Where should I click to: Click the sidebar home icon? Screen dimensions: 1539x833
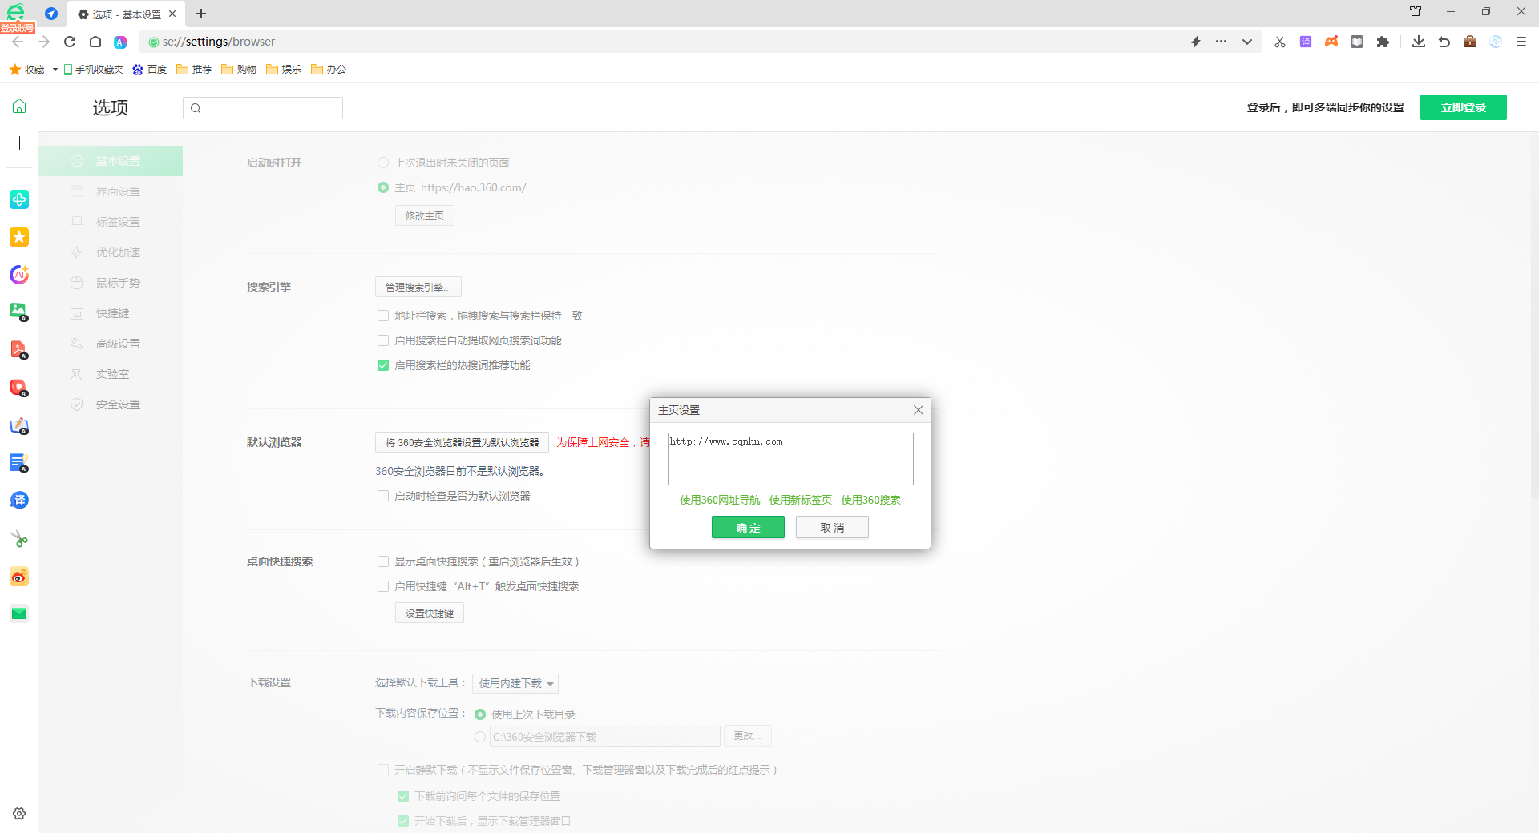pyautogui.click(x=19, y=106)
